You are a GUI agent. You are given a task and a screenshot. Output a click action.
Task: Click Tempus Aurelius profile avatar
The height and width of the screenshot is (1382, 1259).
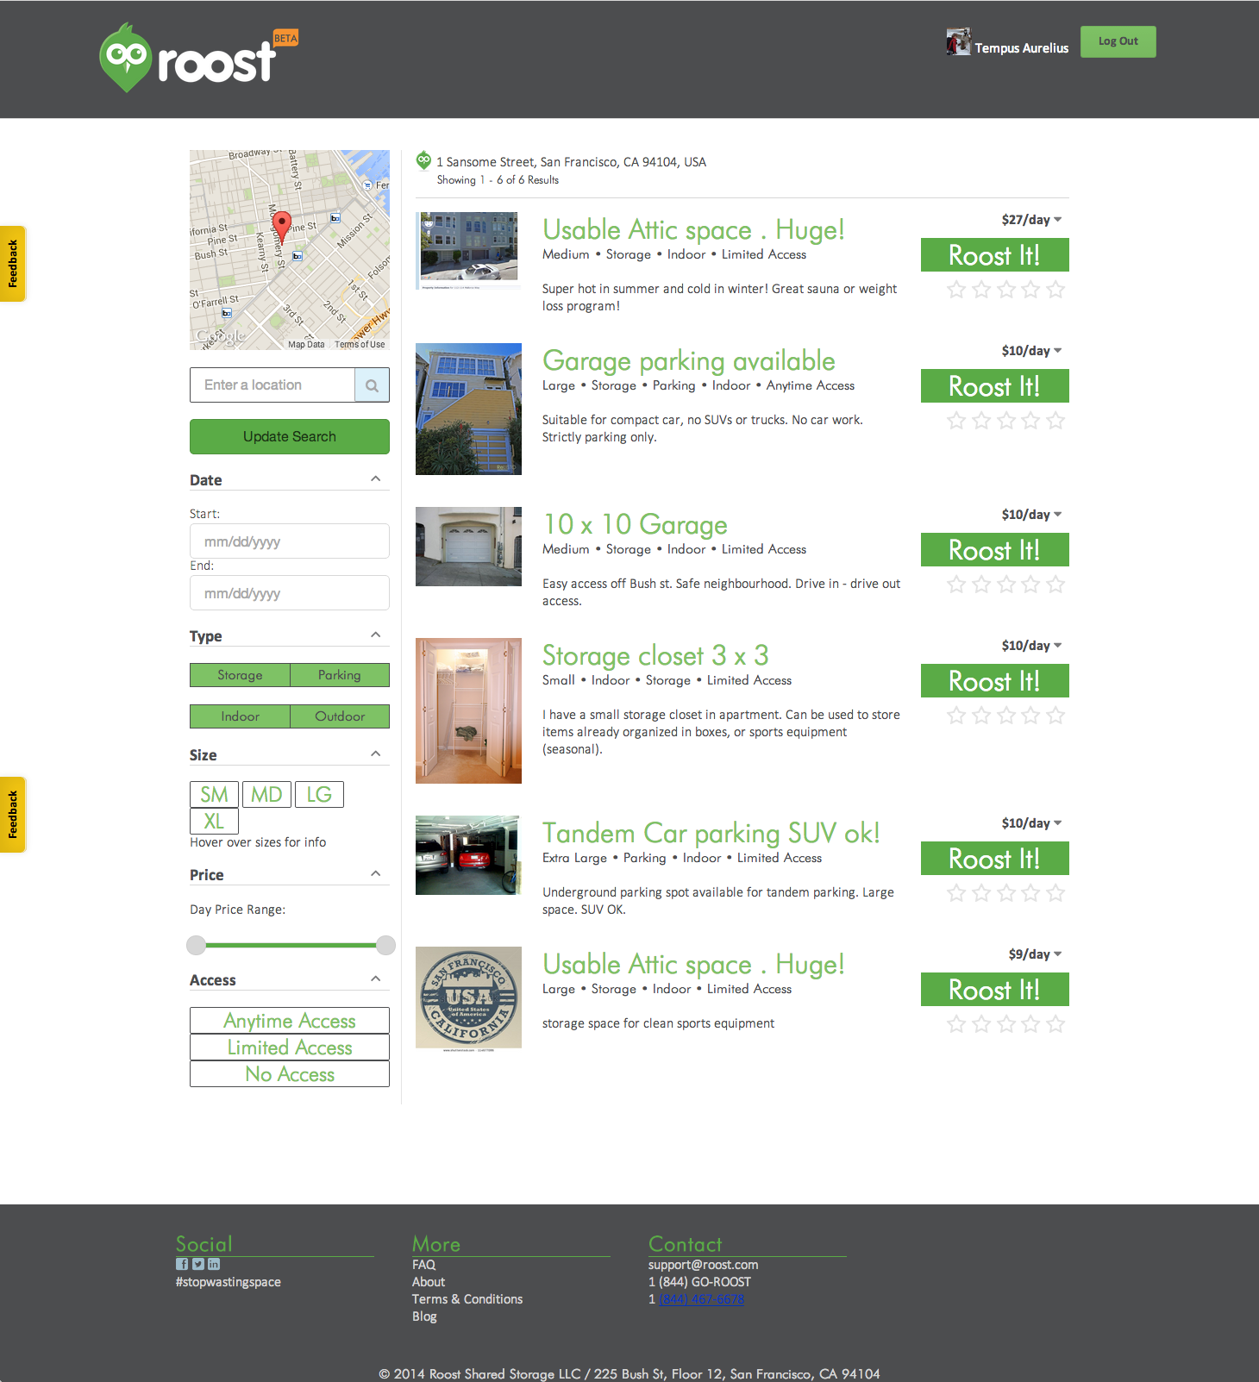pos(958,42)
